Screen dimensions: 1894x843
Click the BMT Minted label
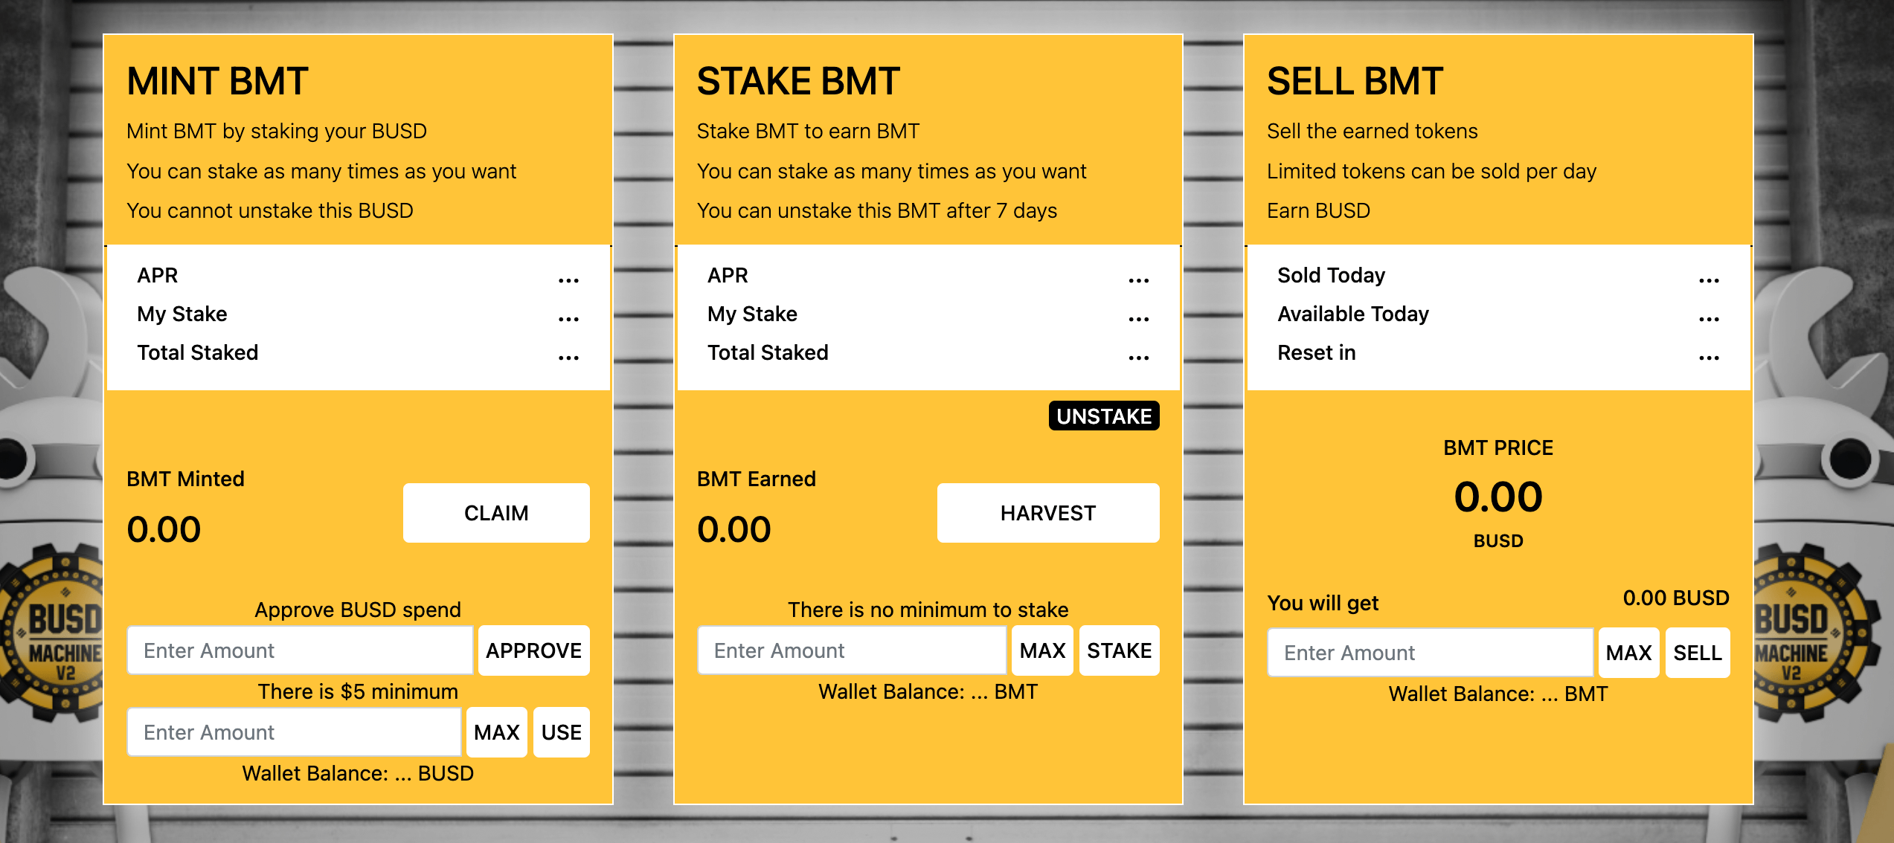[185, 479]
